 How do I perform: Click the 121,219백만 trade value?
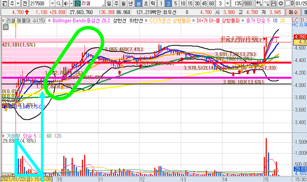149,12
